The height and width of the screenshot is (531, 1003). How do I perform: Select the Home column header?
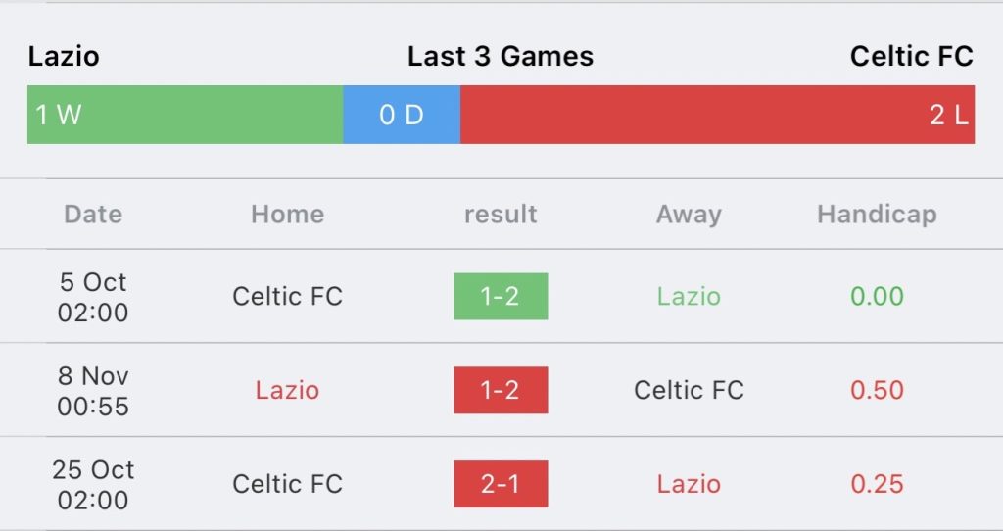click(x=287, y=214)
